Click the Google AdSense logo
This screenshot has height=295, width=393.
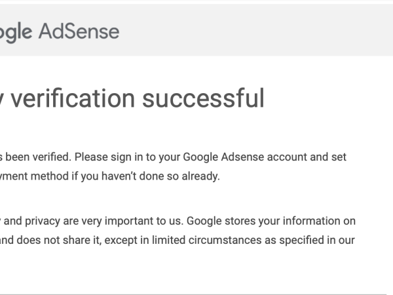(59, 31)
